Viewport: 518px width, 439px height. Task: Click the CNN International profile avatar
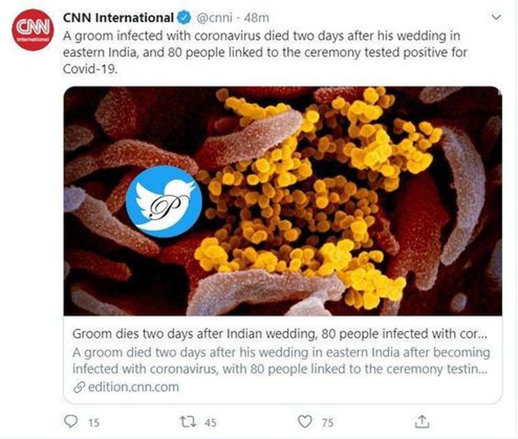pyautogui.click(x=32, y=30)
